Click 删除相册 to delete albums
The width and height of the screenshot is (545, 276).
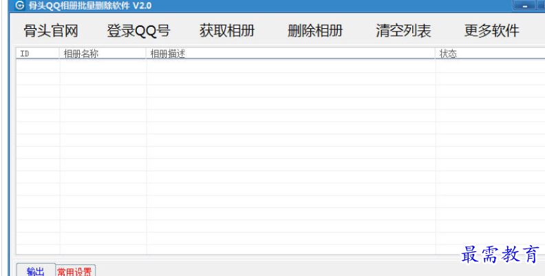pos(315,31)
